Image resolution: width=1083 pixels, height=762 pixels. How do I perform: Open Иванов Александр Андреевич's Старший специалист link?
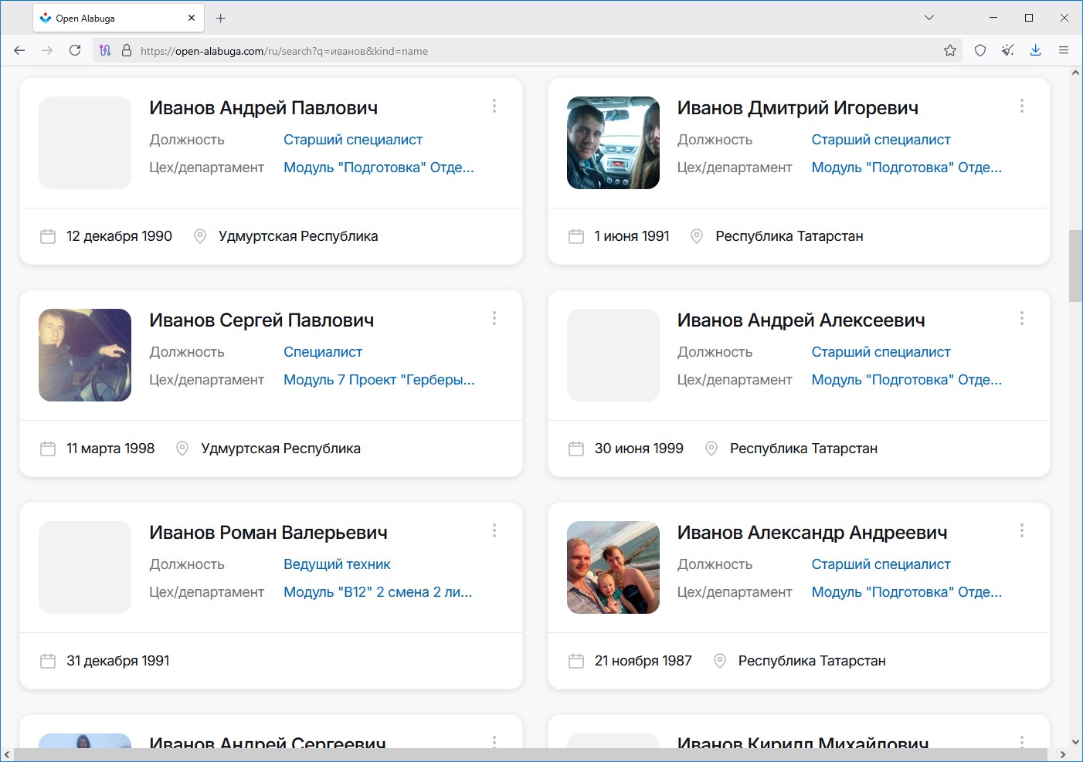point(881,564)
